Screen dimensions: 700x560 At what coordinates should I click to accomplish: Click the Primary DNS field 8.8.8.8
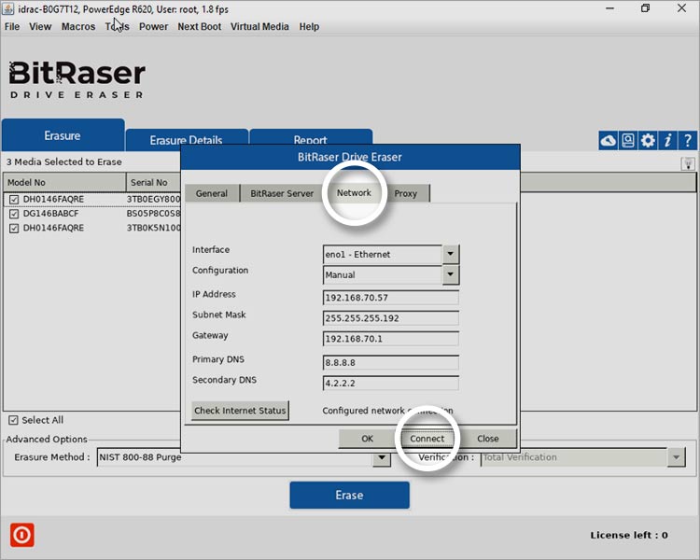(x=391, y=363)
